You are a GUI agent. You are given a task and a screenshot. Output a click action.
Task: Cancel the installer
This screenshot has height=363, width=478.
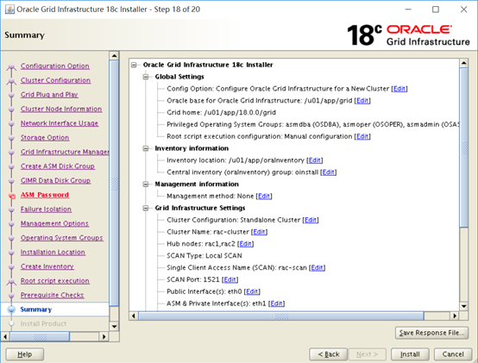(x=453, y=354)
